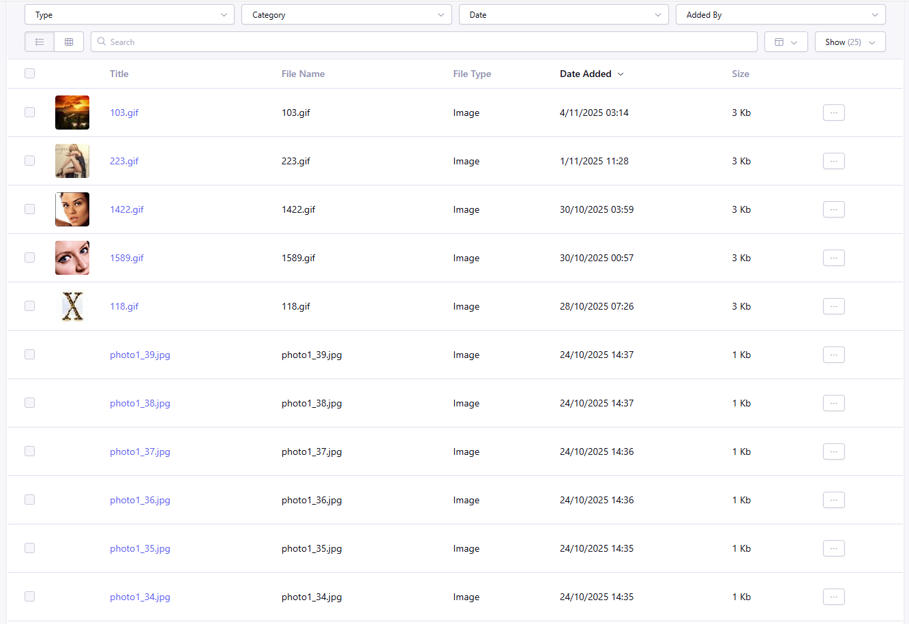Open the photo1_36.jpg title link
The width and height of the screenshot is (909, 624).
(140, 500)
